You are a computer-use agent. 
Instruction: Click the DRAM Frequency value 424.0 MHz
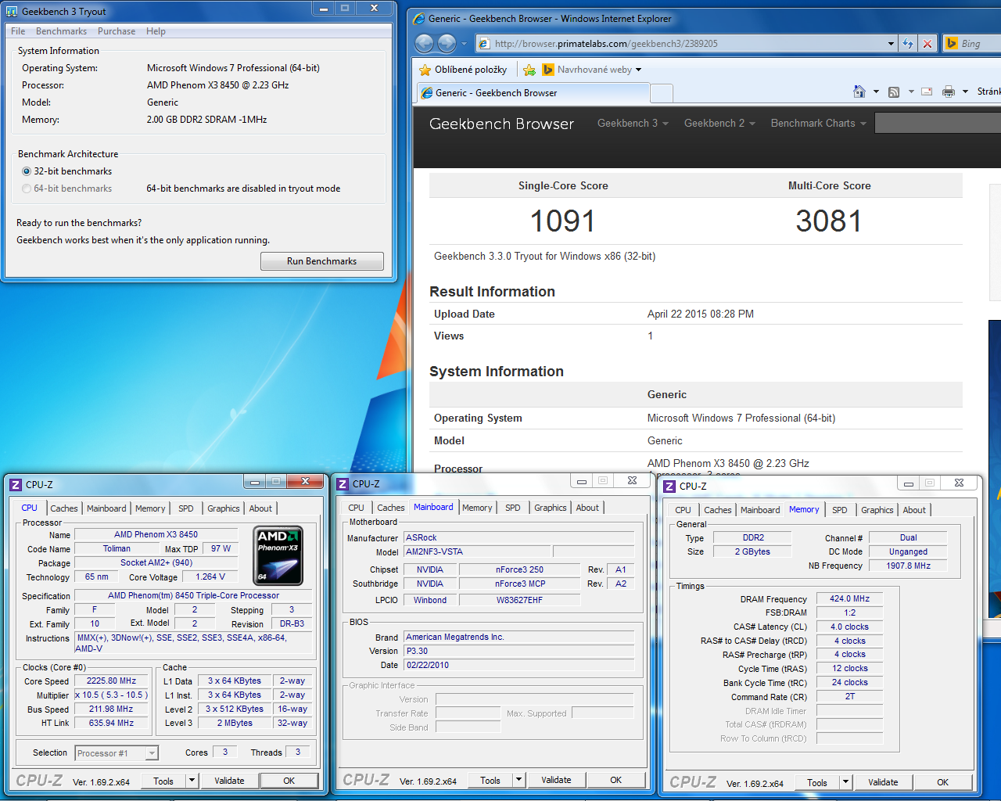[x=850, y=598]
